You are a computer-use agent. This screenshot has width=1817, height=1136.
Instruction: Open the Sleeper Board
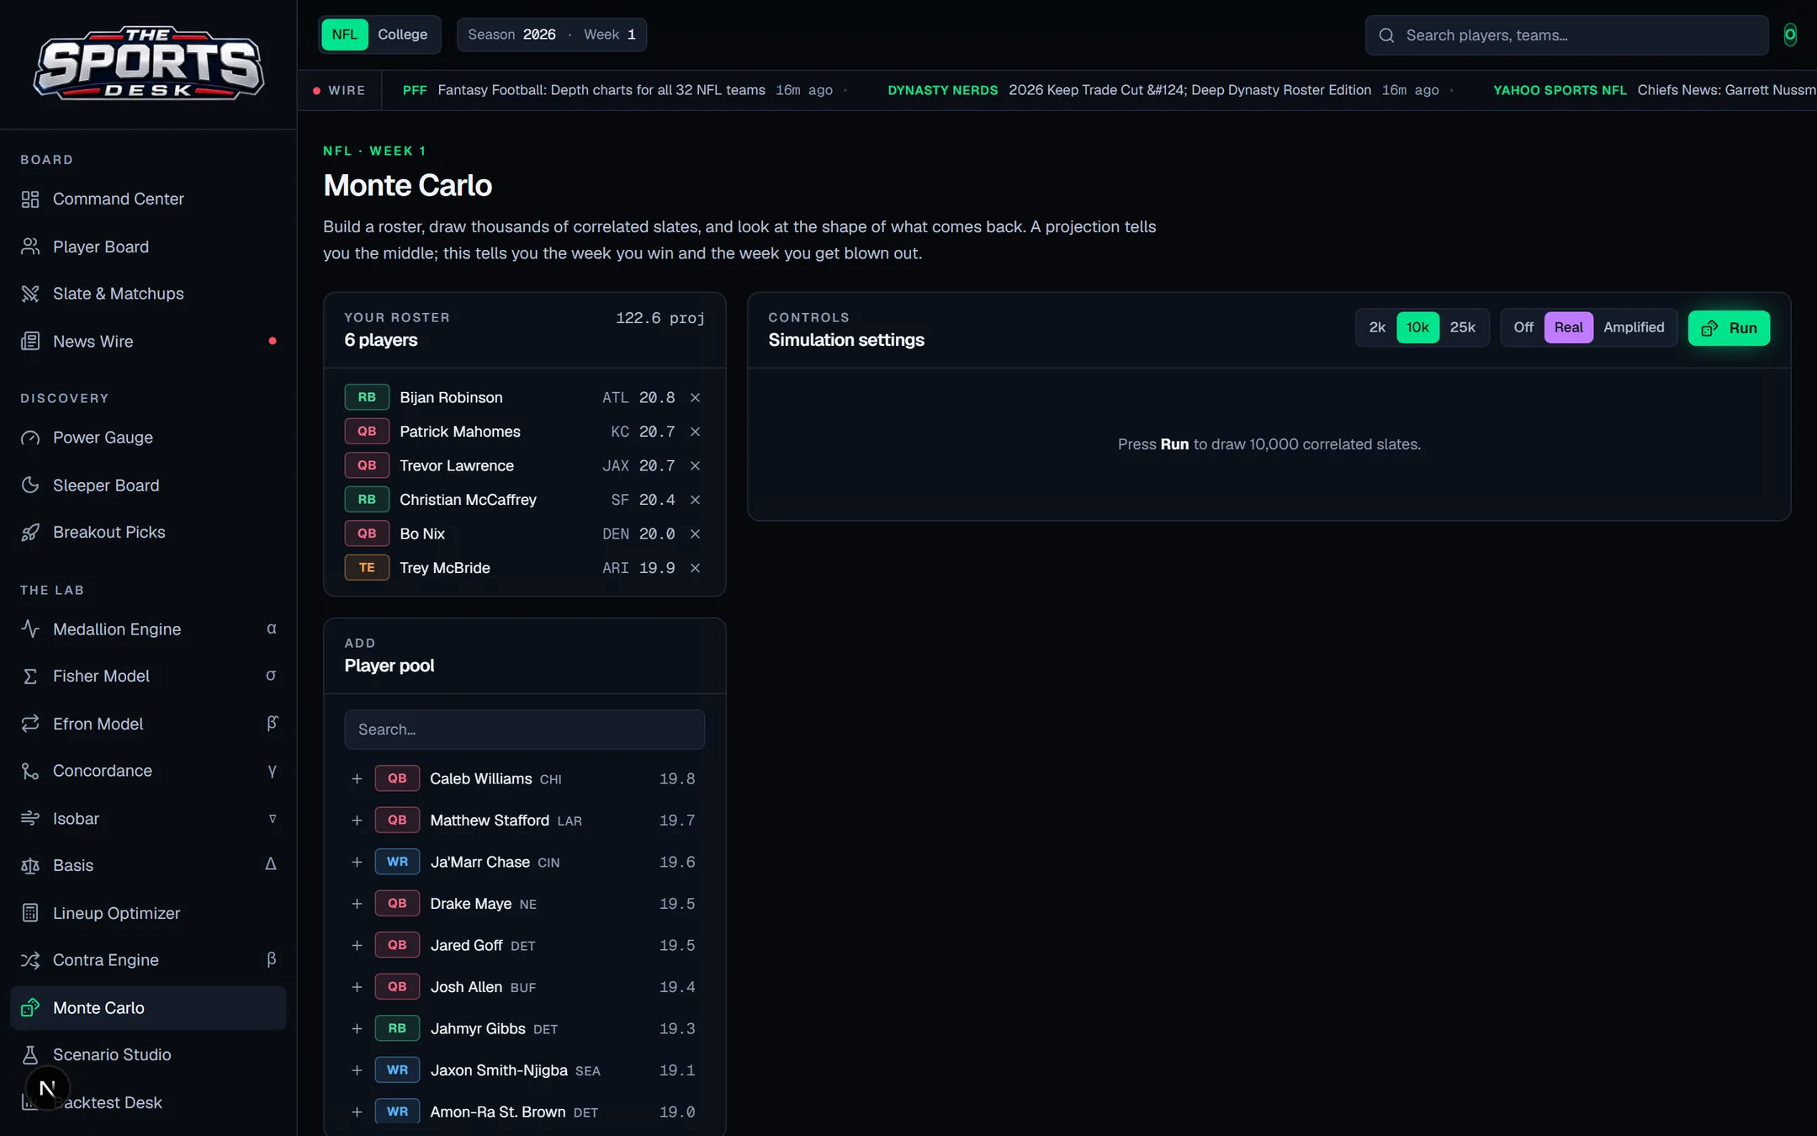point(148,485)
